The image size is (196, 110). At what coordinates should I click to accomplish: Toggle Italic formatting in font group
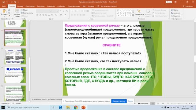pos(40,15)
